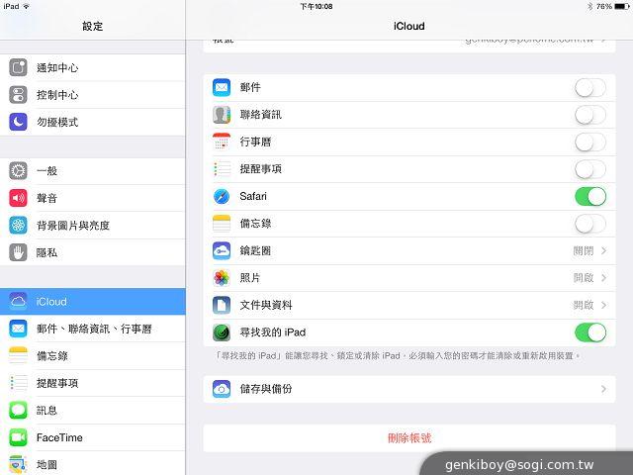Enable the 行事曆 iCloud switch
The image size is (633, 475).
(x=590, y=142)
